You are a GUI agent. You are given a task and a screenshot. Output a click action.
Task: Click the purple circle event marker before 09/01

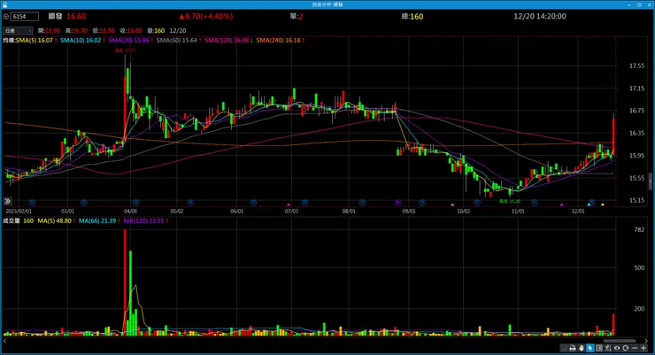tap(397, 203)
